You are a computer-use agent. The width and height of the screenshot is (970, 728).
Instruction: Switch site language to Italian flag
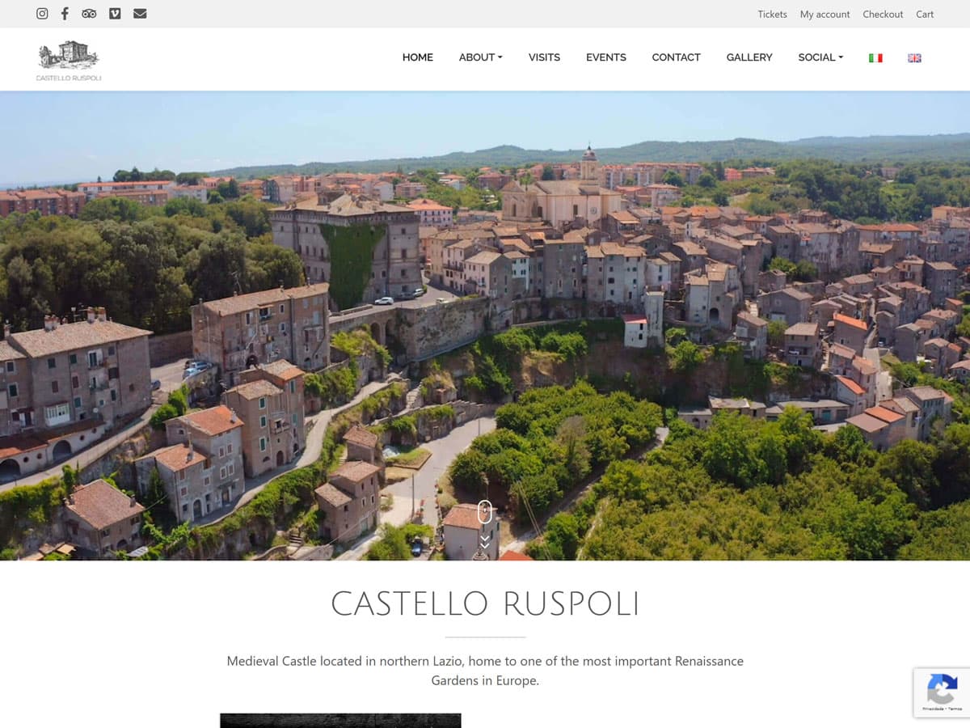click(875, 57)
